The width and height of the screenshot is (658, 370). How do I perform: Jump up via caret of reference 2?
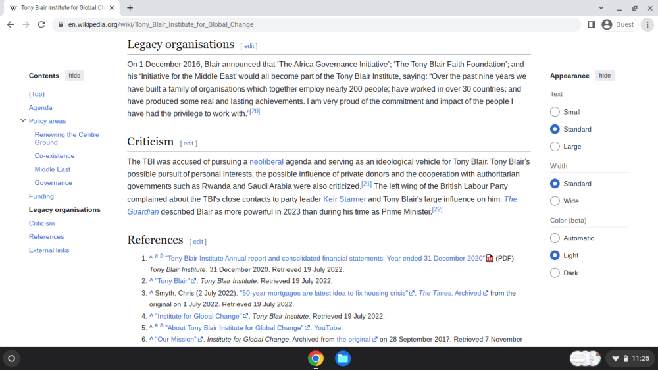[x=151, y=280]
